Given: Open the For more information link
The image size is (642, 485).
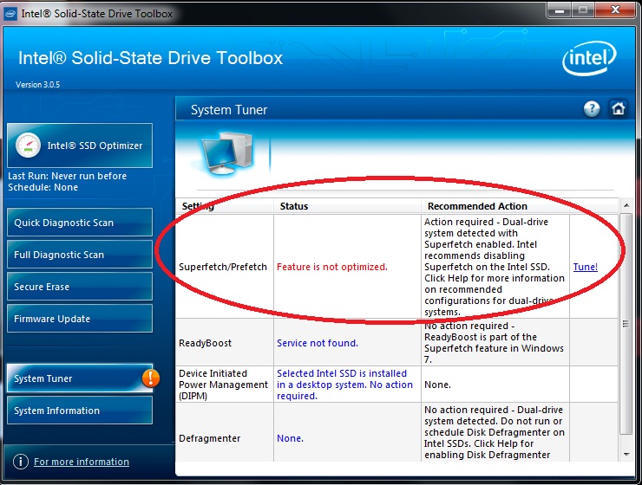Looking at the screenshot, I should (81, 462).
